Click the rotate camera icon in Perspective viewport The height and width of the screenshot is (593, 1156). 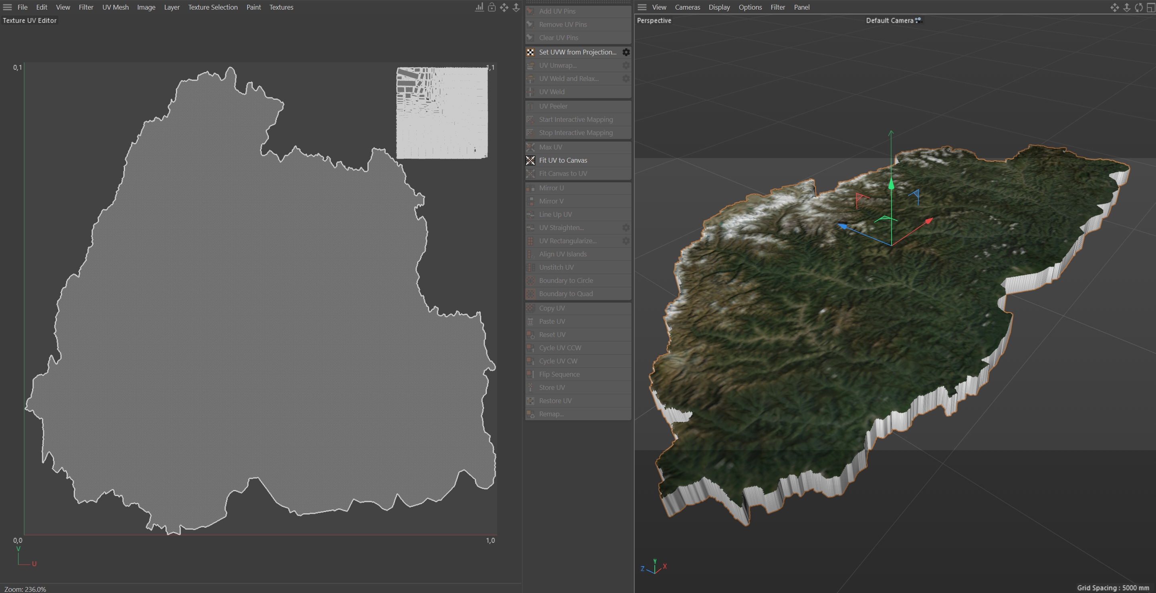pyautogui.click(x=1138, y=7)
